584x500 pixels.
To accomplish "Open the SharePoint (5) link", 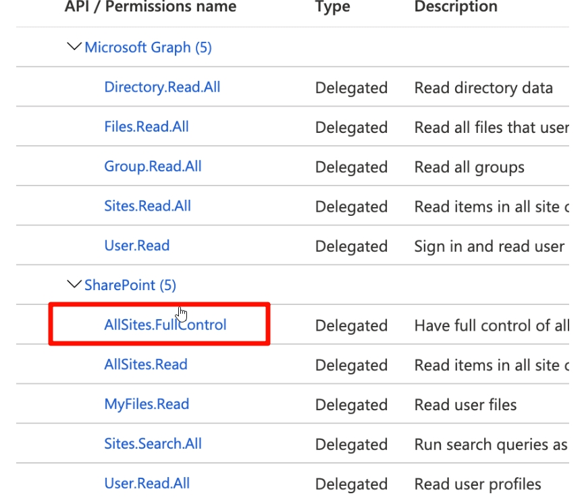I will tap(130, 285).
